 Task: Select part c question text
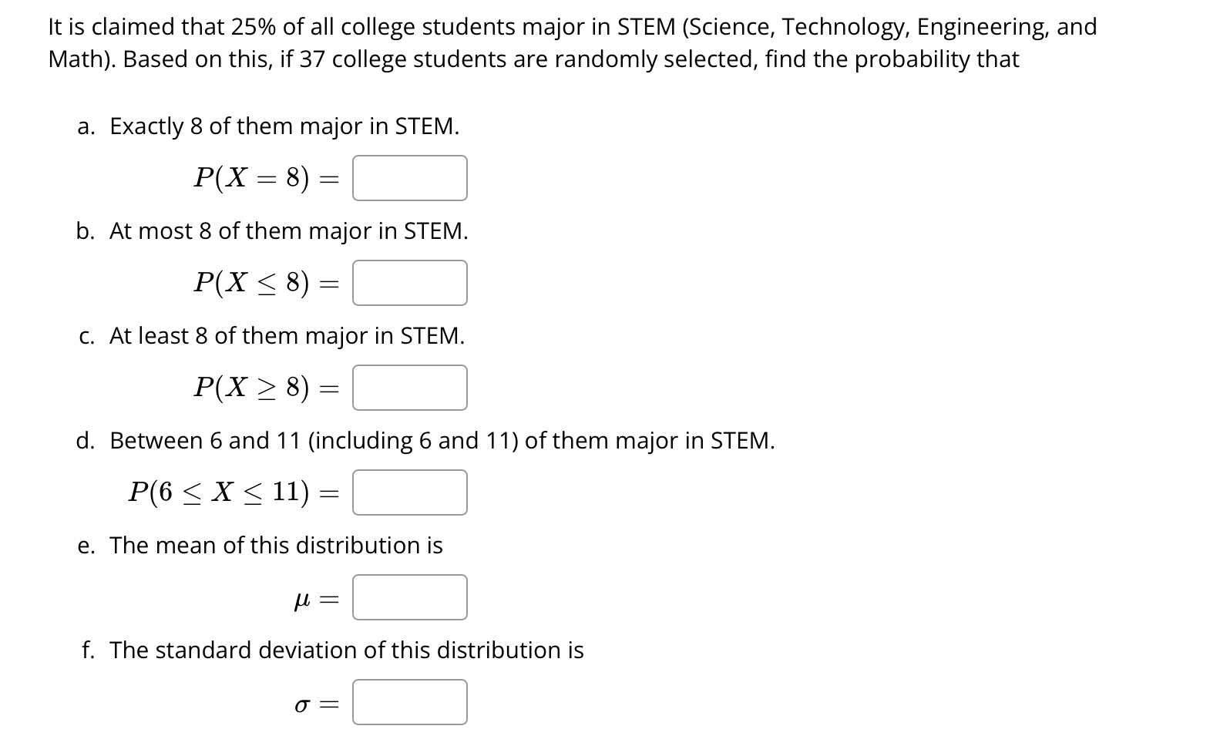point(270,335)
